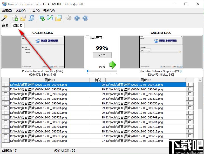Tick right checkbox of the 083701.png N2 row

click(x=190, y=122)
